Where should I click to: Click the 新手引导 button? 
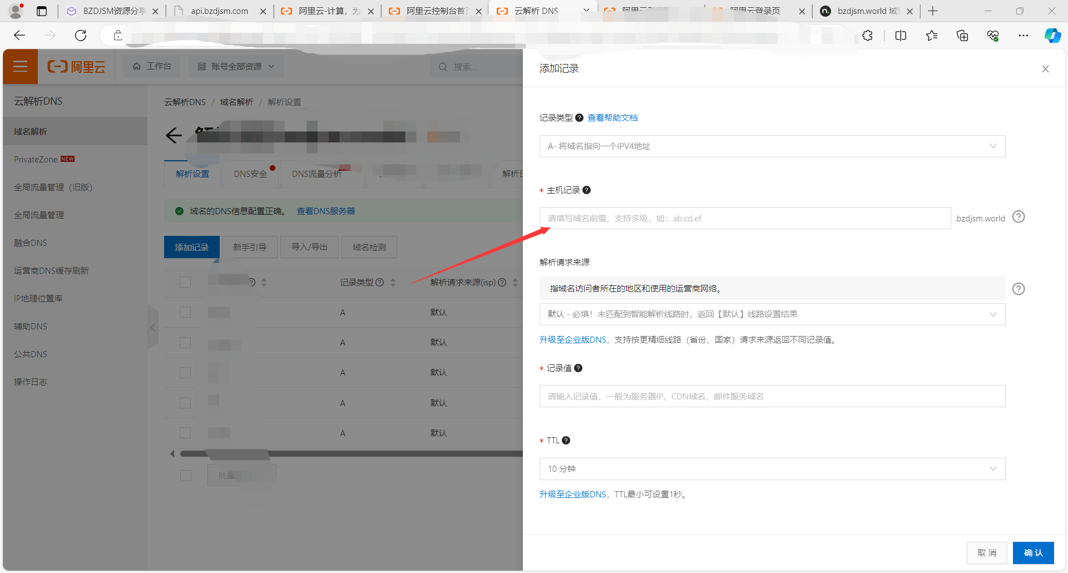pyautogui.click(x=250, y=247)
